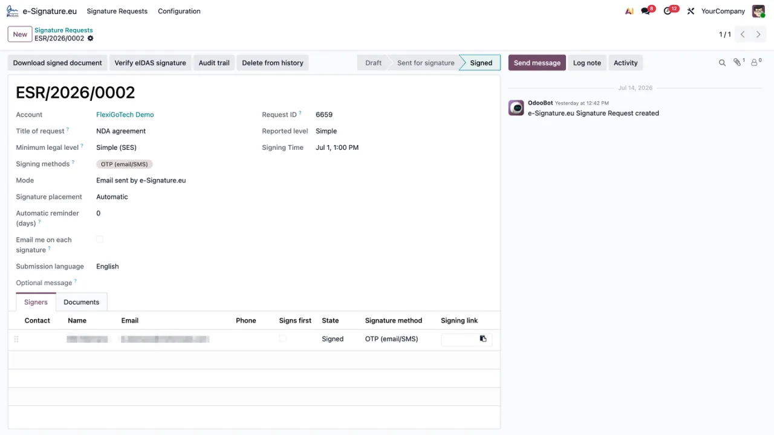Open the YourCompany switcher
This screenshot has height=435, width=774.
coord(723,11)
